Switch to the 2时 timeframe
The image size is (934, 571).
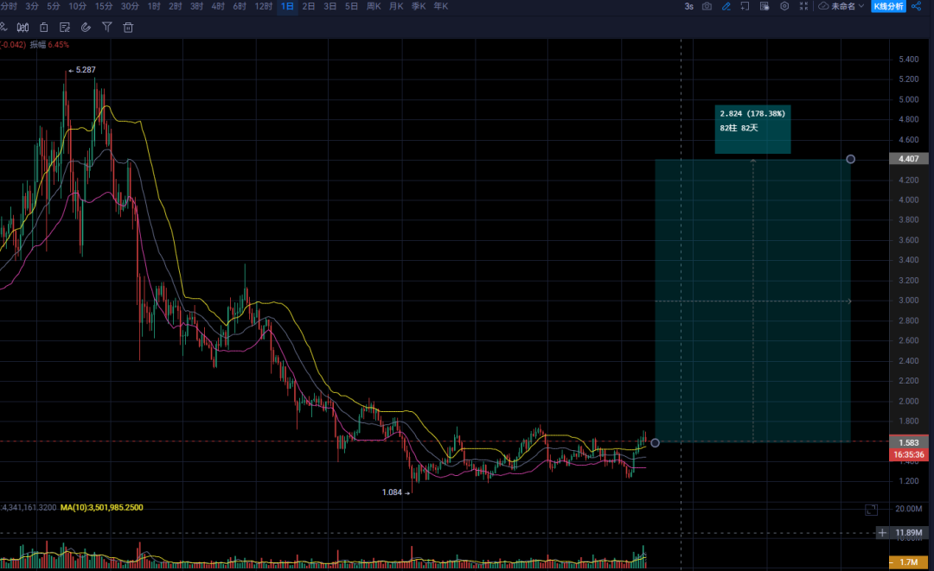(x=175, y=7)
